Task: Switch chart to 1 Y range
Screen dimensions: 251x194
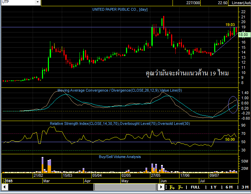Action: (214, 187)
